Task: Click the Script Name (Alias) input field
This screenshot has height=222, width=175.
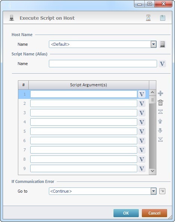Action: (103, 64)
